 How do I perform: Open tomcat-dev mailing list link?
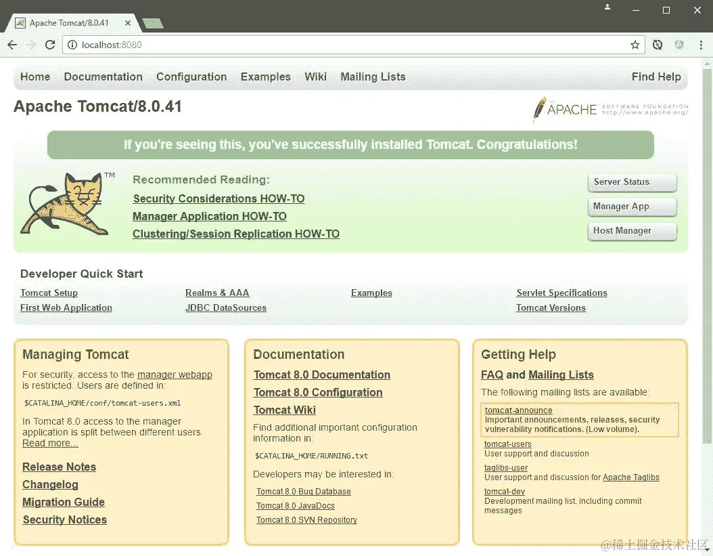click(x=504, y=492)
